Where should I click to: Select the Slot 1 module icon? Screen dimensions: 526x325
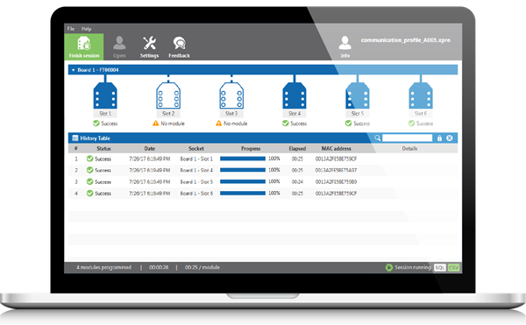[105, 95]
